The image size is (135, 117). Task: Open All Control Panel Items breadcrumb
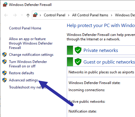(x=90, y=15)
